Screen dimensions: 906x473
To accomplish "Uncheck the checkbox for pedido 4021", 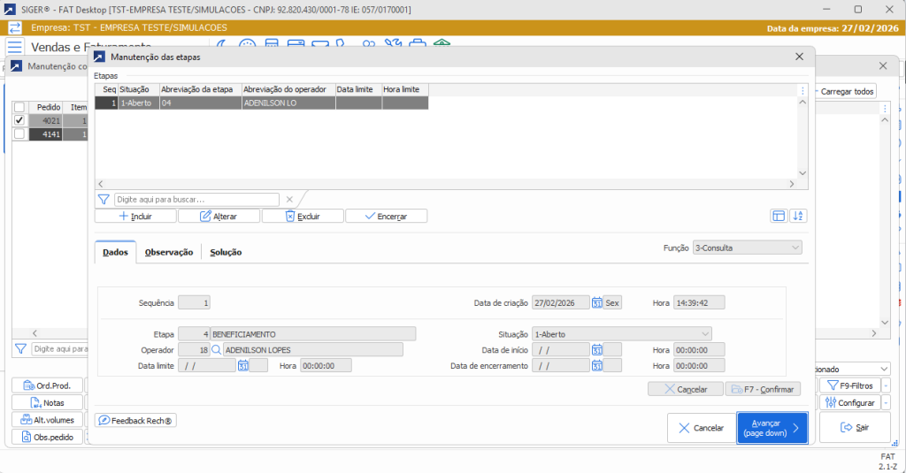I will 19,120.
